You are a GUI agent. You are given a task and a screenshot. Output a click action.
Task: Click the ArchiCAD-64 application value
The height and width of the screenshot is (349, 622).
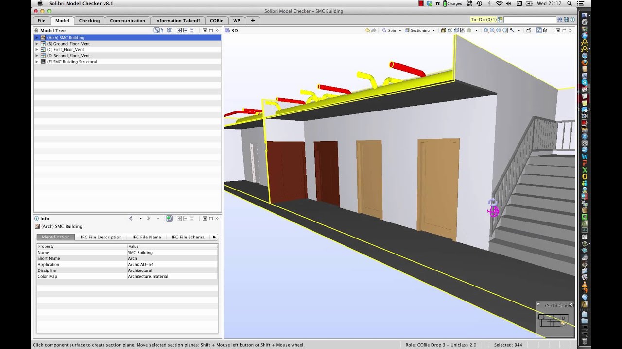point(140,264)
